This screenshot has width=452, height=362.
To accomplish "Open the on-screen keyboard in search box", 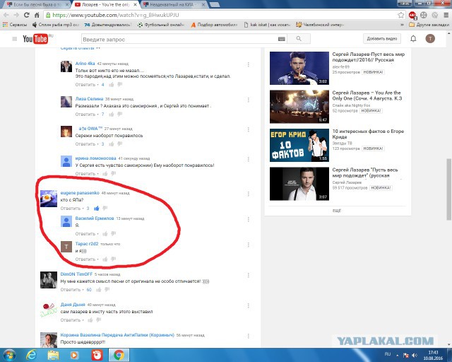I will click(282, 39).
